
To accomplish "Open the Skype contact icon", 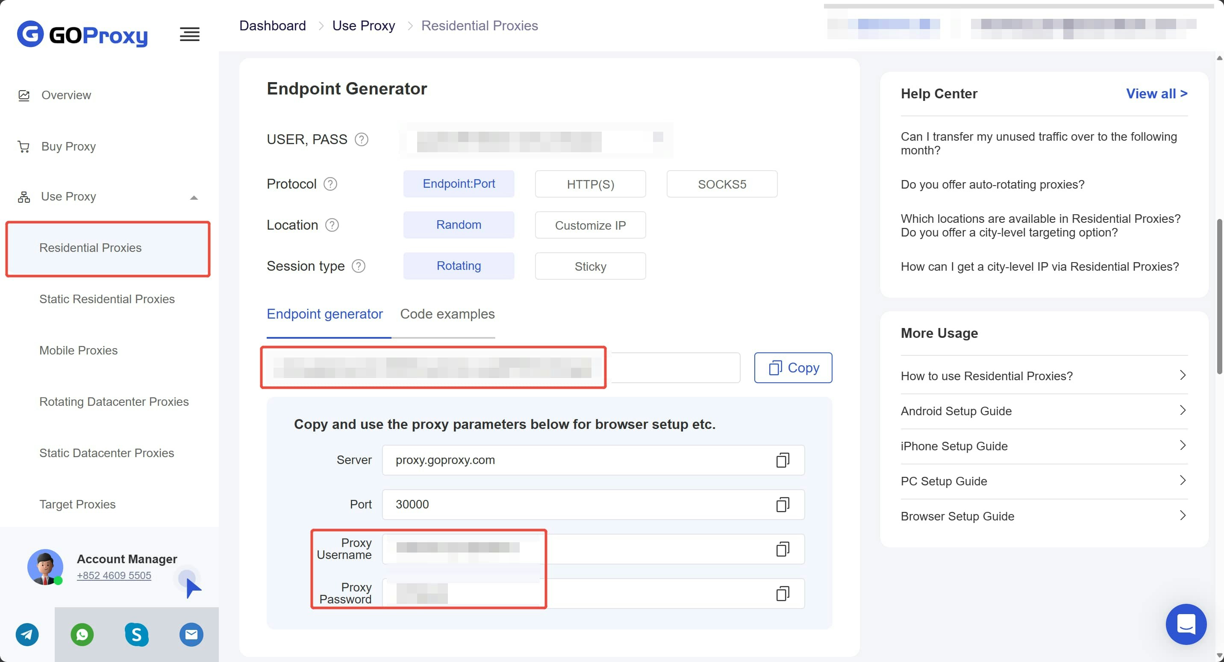I will 137,635.
